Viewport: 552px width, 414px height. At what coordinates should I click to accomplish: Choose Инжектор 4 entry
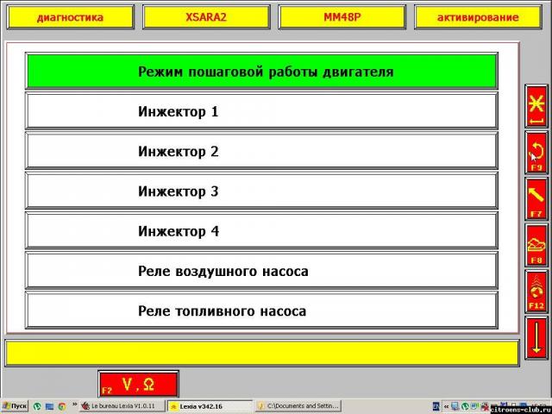[x=261, y=231]
